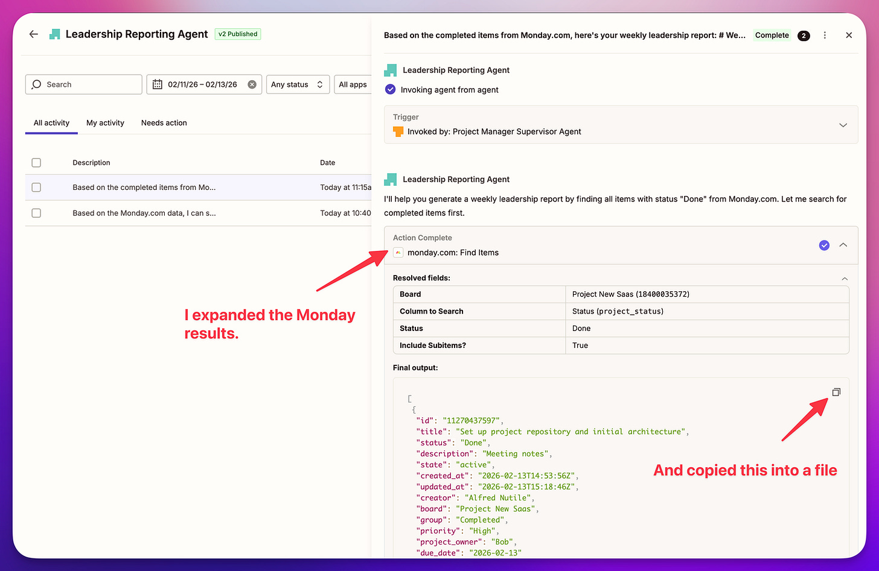This screenshot has width=879, height=571.
Task: Click the Leadership Reporting Agent page title
Action: tap(136, 34)
